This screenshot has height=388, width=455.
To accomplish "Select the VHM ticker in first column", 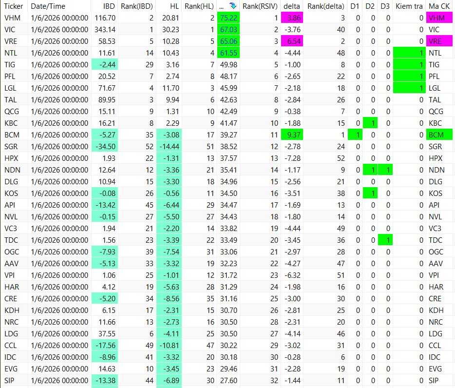I will tap(13, 18).
